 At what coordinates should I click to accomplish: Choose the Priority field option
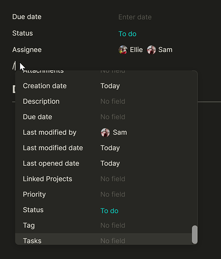[x=106, y=194]
